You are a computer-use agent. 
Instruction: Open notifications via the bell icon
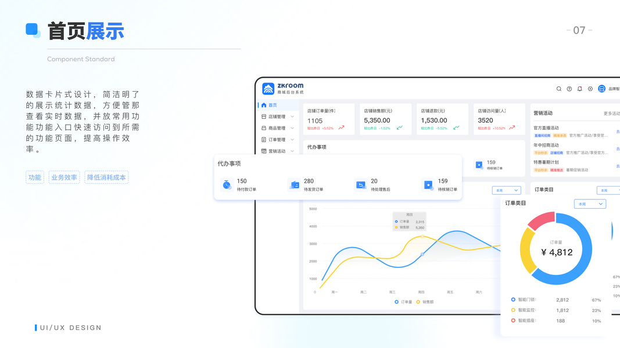(x=580, y=89)
